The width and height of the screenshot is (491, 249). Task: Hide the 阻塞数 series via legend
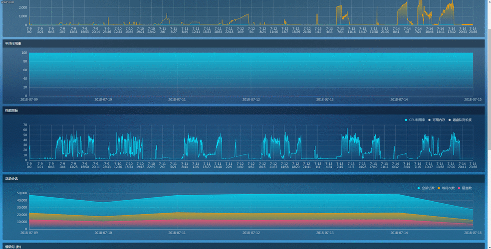[467, 188]
